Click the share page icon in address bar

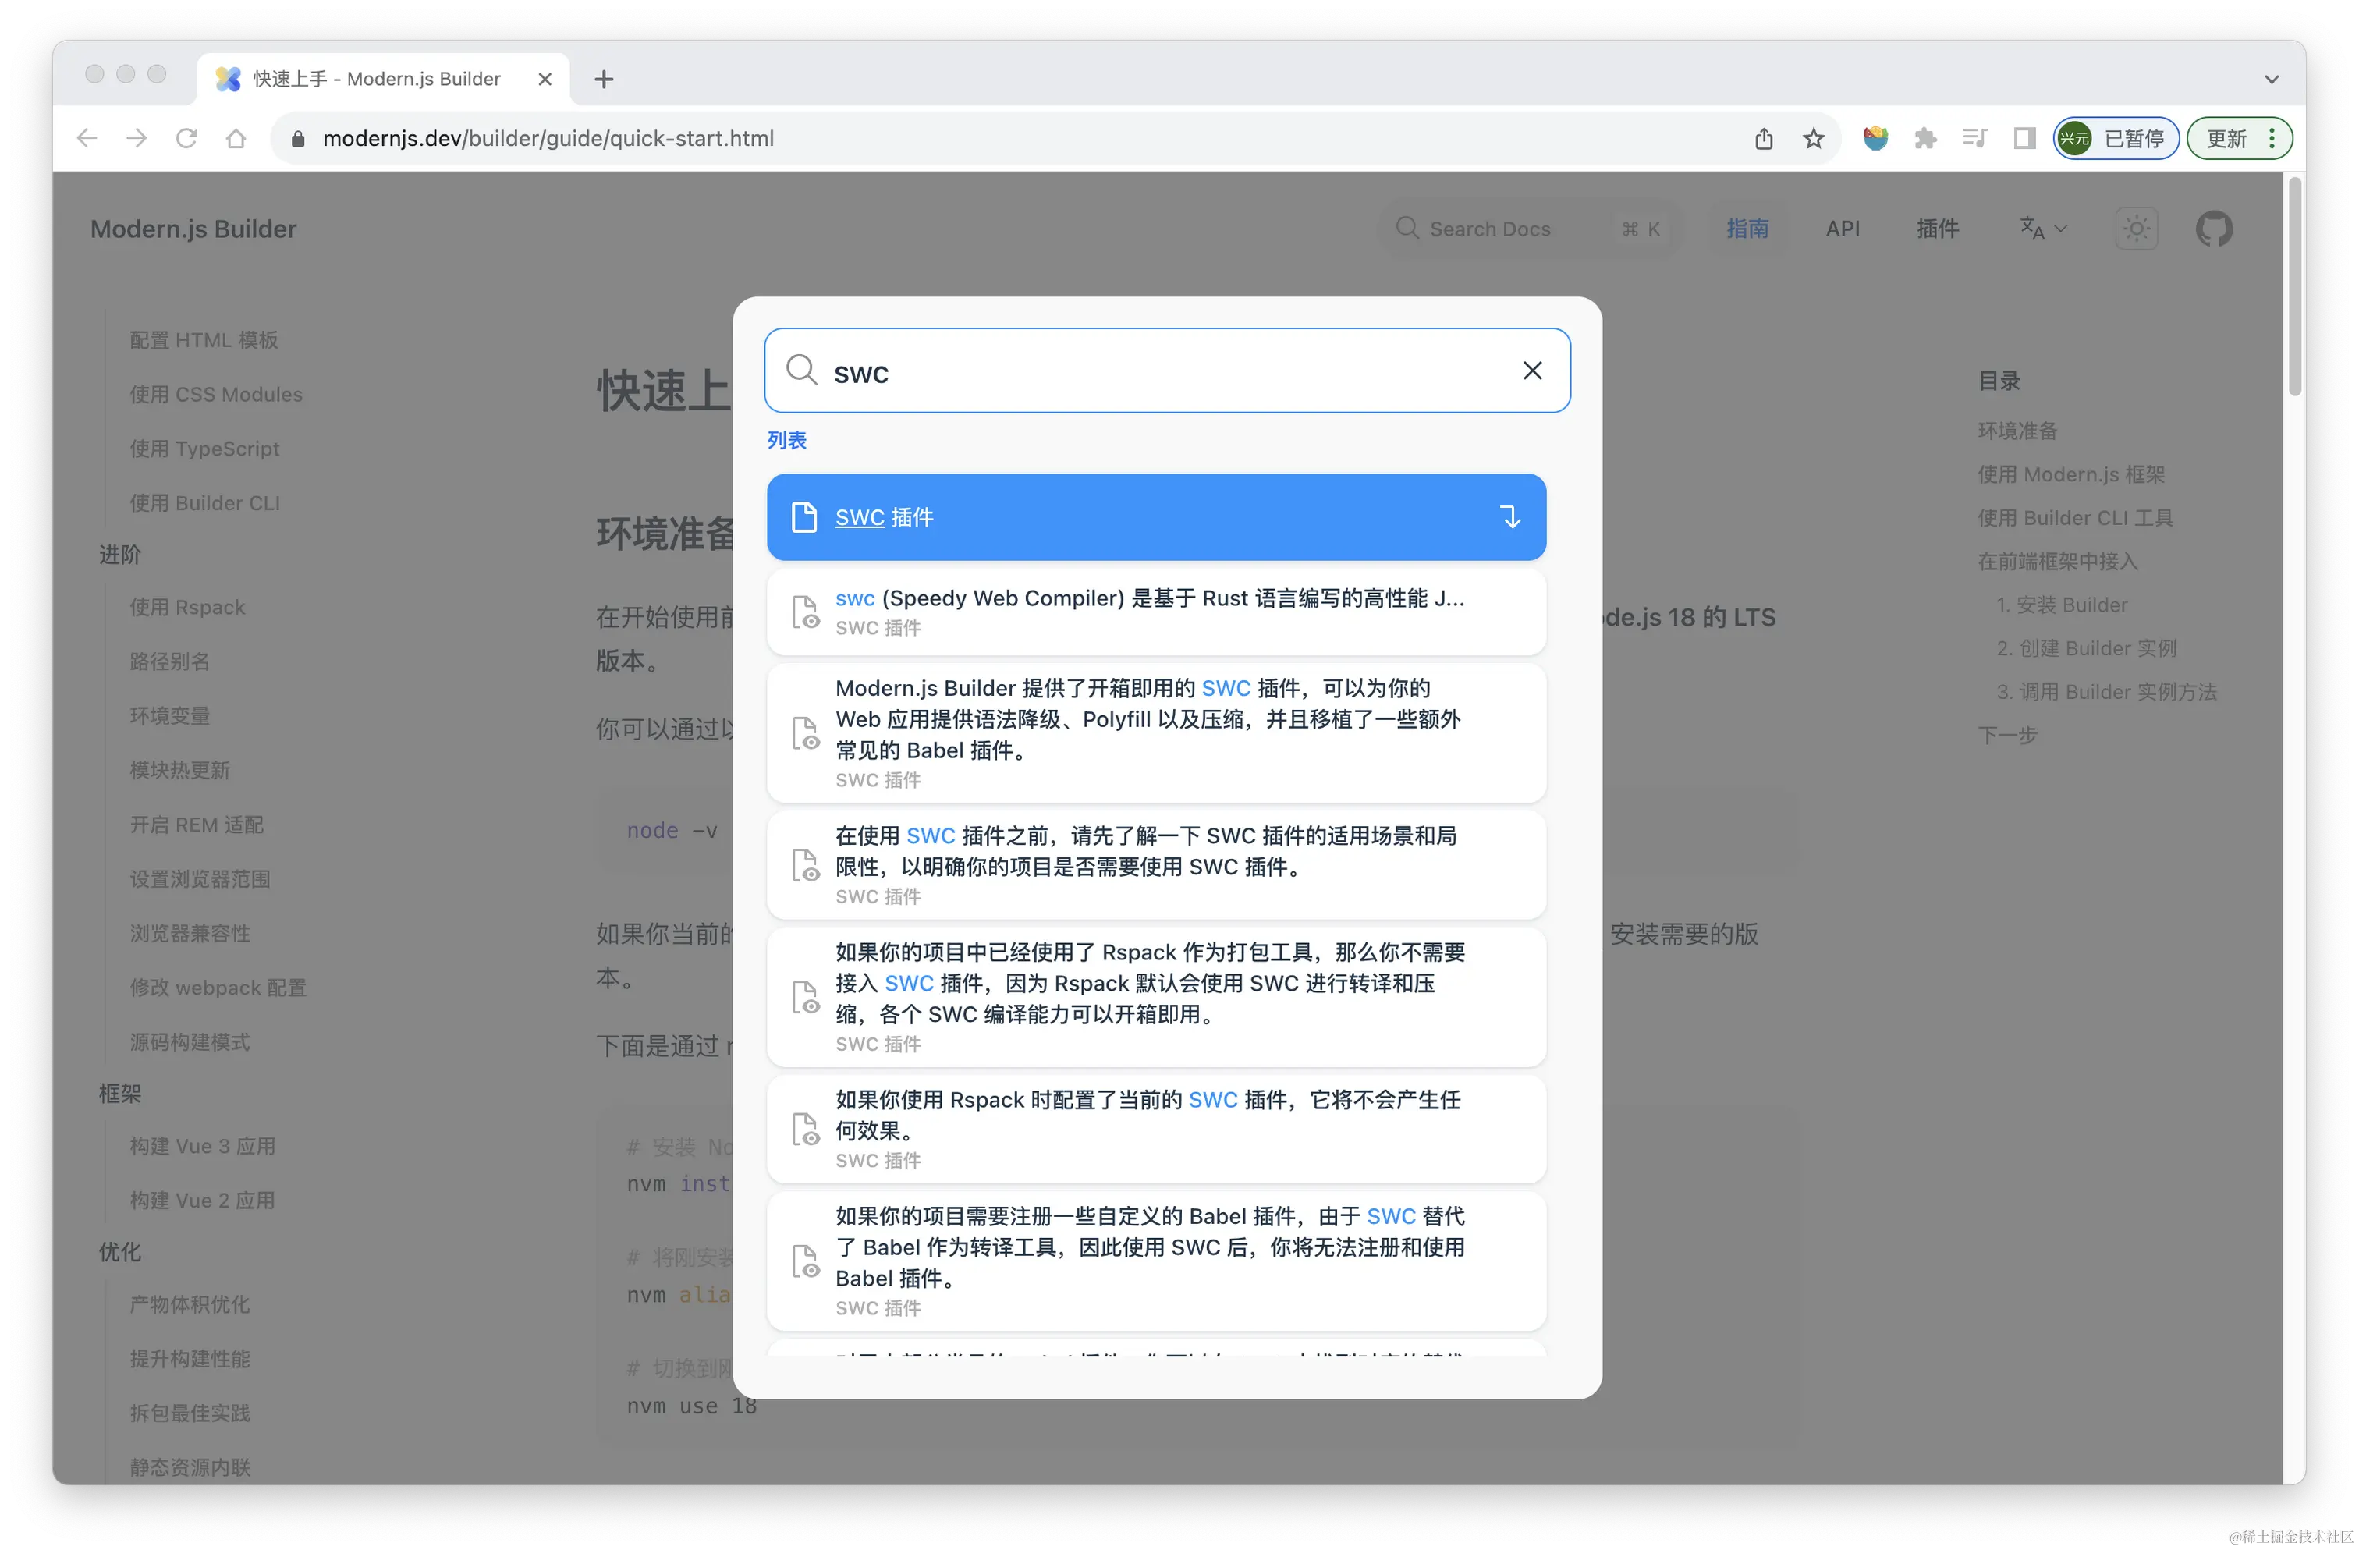[x=1763, y=139]
